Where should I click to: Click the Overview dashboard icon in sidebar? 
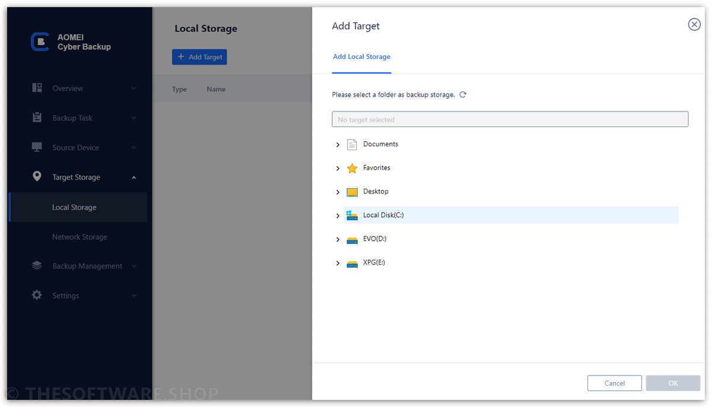[x=37, y=88]
